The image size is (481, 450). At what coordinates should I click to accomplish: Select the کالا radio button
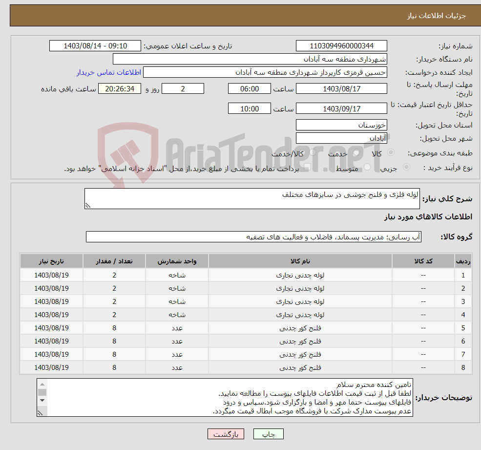coord(391,152)
